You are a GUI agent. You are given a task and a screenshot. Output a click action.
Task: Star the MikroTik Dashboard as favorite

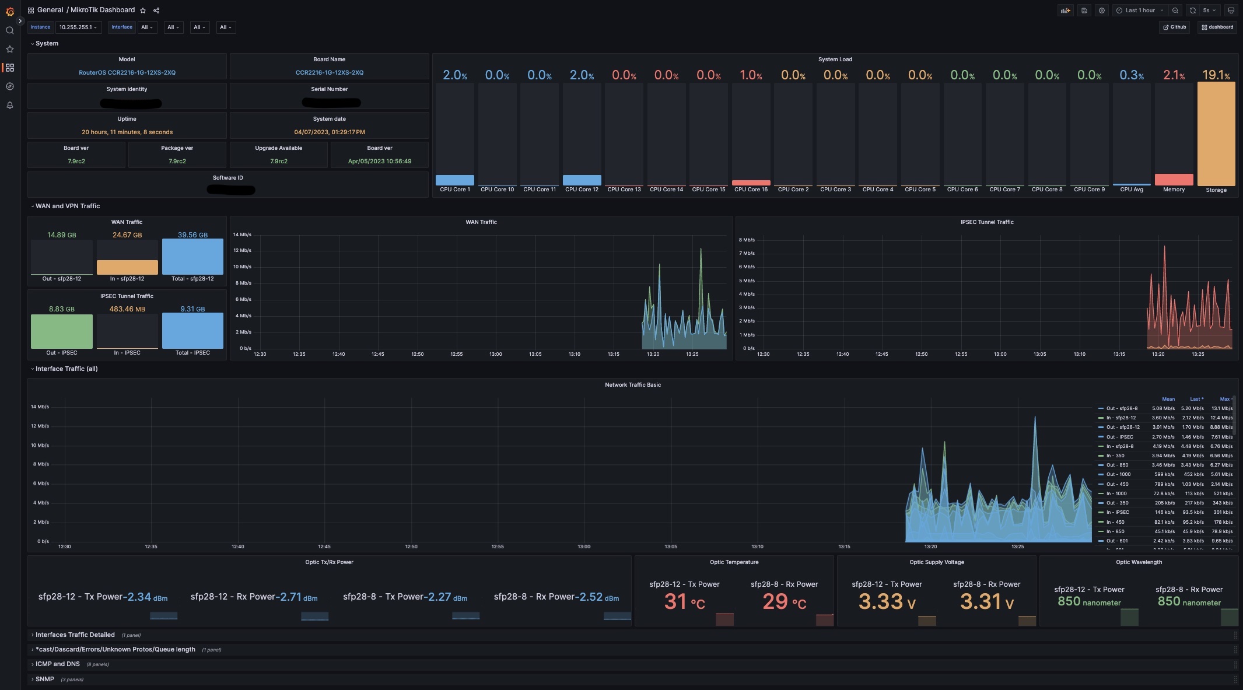pos(143,10)
